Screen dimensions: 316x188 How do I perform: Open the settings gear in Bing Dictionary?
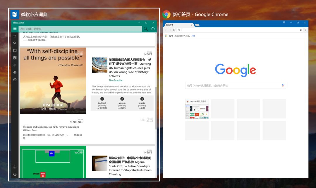coord(15,167)
